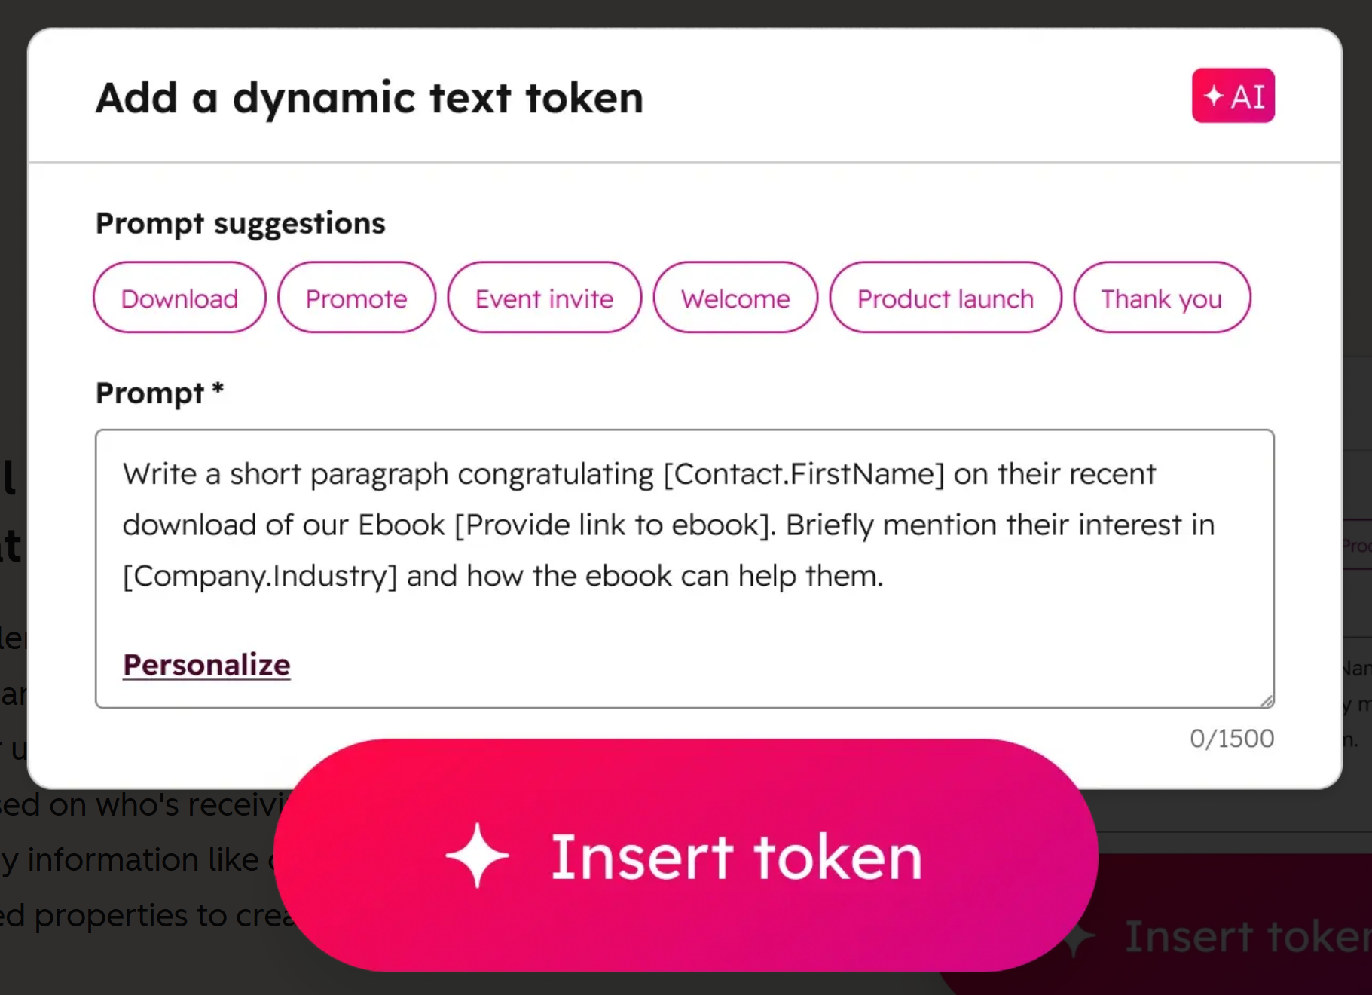Click the Company.Industry token text
Screen dimensions: 1372x995
coord(260,575)
